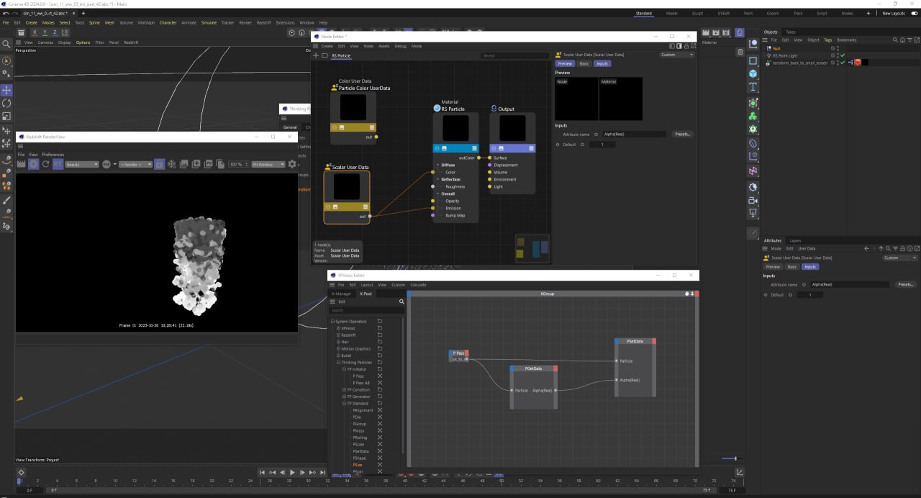This screenshot has width=921, height=498.
Task: Toggle the RT IPR button in RenderView
Action: 58,164
